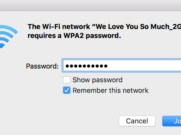181x135 pixels.
Task: Click the dialog heading mentioning Wi-Fi network name
Action: tap(104, 27)
